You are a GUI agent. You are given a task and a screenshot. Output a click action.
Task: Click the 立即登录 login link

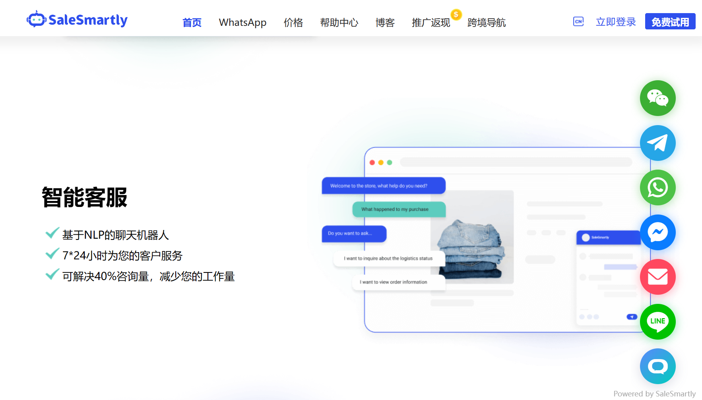616,21
